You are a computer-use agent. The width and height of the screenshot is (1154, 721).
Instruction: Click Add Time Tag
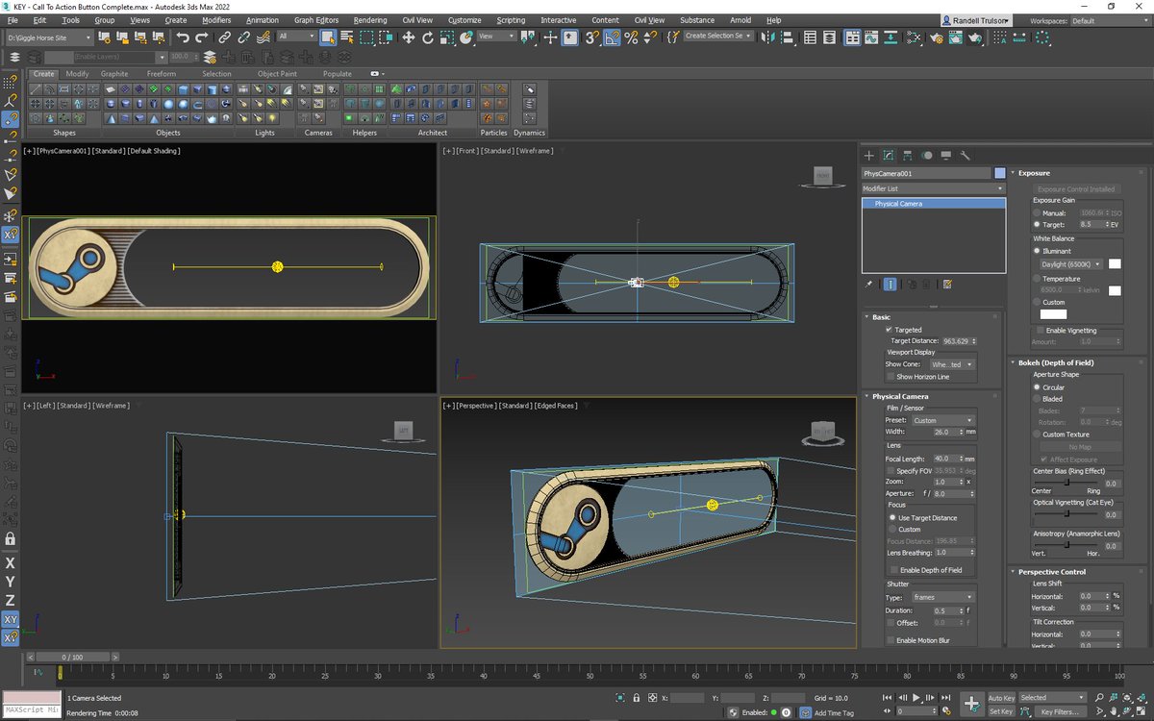(x=833, y=712)
